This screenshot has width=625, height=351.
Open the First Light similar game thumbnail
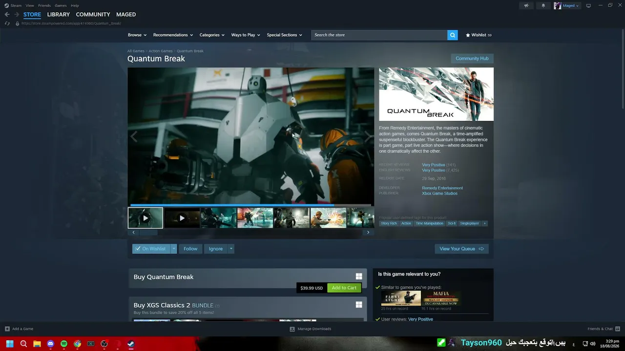coord(401,298)
